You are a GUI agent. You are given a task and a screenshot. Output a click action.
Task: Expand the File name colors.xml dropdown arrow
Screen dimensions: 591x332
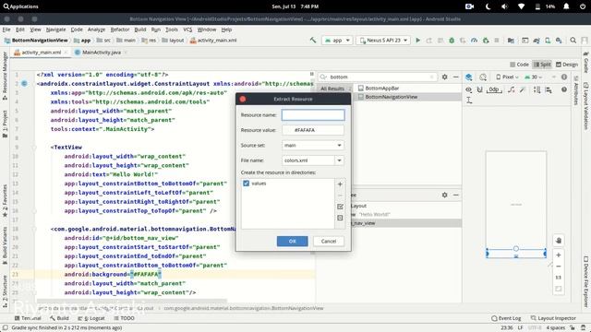pyautogui.click(x=339, y=160)
